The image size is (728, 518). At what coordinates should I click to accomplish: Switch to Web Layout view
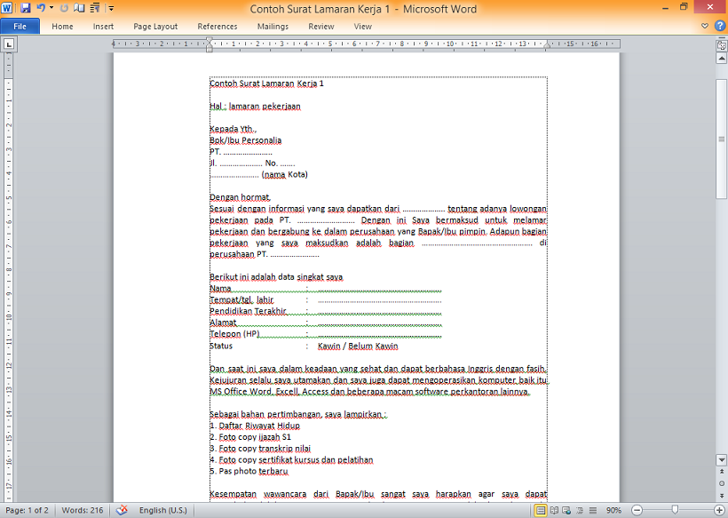click(566, 510)
